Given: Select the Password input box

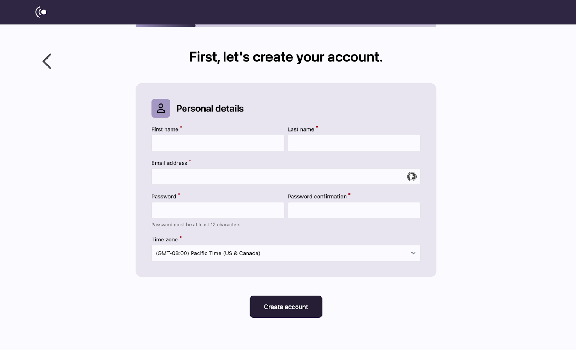Looking at the screenshot, I should pyautogui.click(x=218, y=210).
